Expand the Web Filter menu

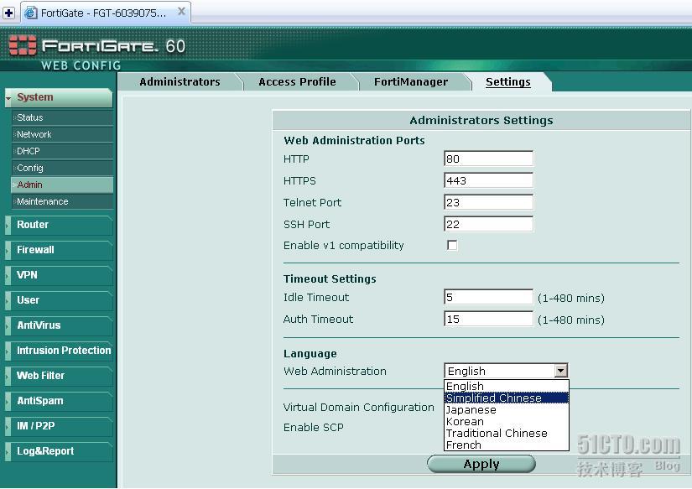(x=59, y=376)
